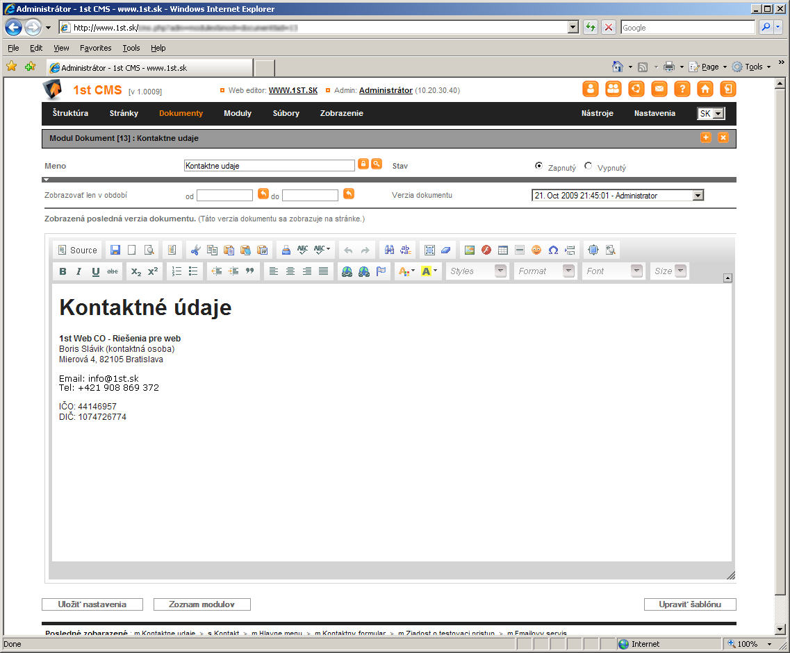Click Paste from Word icon

[262, 250]
